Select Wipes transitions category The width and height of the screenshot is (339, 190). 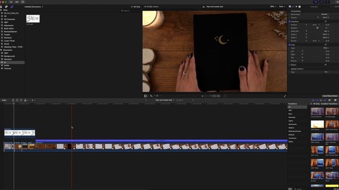click(x=291, y=142)
